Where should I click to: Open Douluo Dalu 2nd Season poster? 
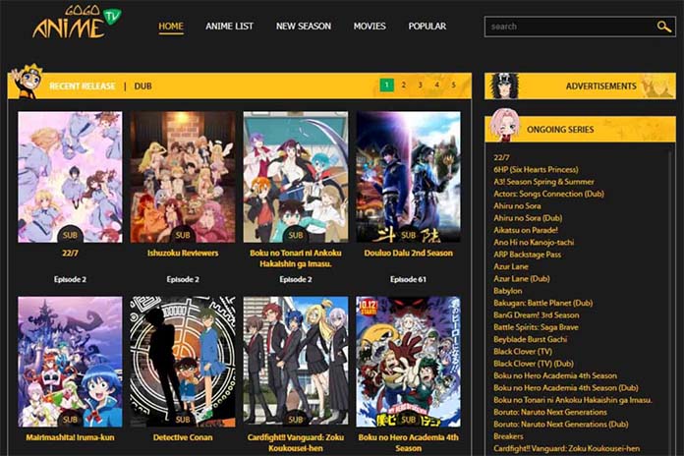(x=408, y=177)
